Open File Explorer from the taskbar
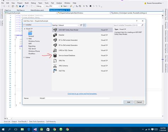Image resolution: width=168 pixels, height=132 pixels. click(22, 130)
